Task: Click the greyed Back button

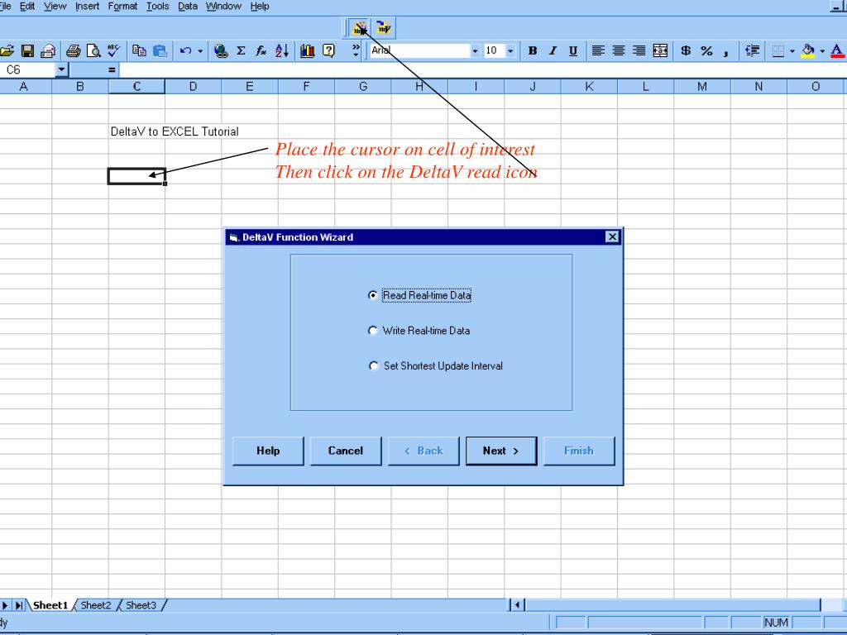Action: click(423, 451)
